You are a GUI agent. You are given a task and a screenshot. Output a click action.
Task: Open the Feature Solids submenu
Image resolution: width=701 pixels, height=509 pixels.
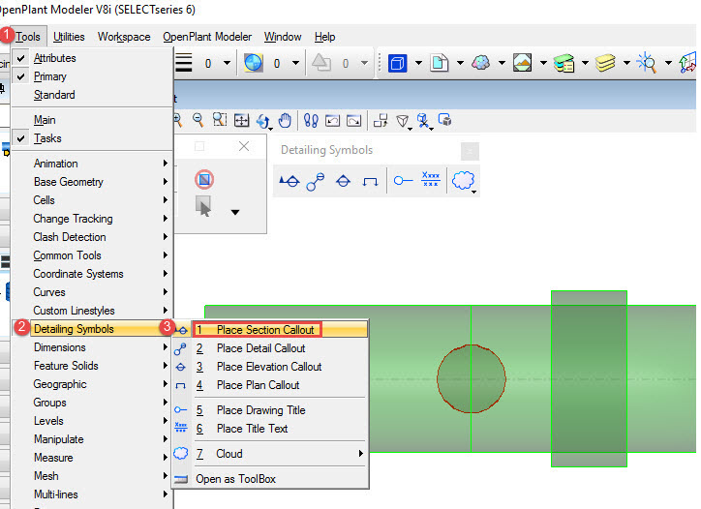pyautogui.click(x=92, y=366)
